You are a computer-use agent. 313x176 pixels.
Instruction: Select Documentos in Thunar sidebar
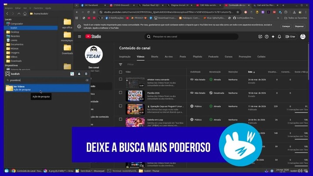[x=15, y=44]
